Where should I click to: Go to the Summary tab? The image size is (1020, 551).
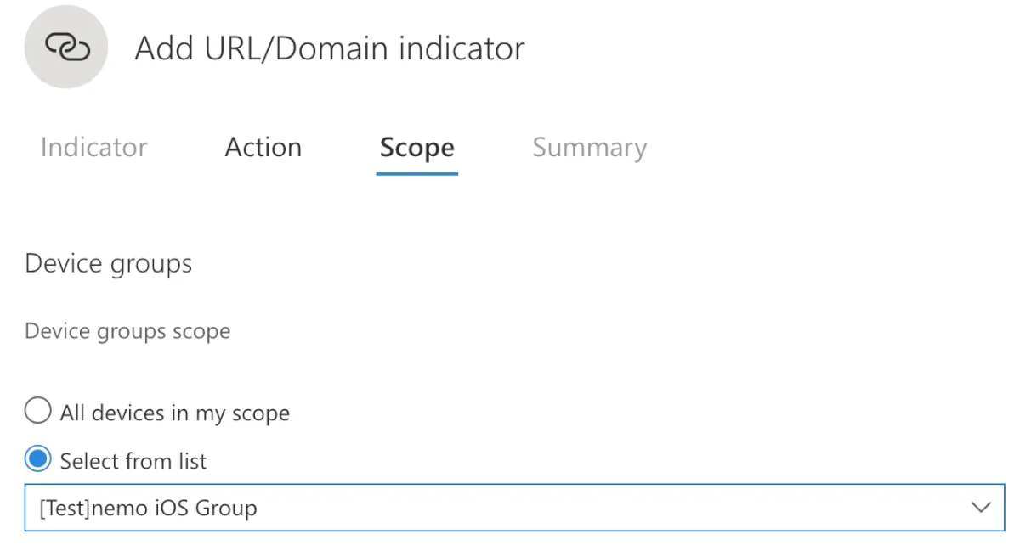(x=589, y=148)
